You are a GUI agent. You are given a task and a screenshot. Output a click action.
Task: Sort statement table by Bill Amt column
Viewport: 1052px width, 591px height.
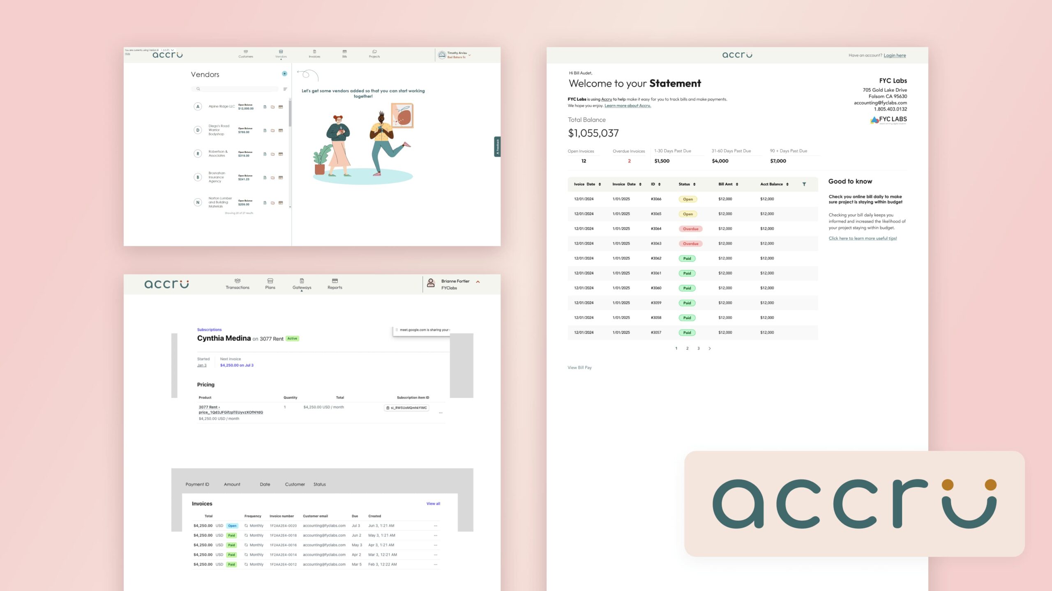(x=728, y=184)
